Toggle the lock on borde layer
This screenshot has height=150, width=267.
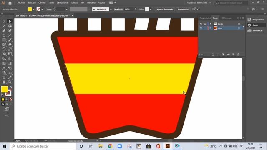(205, 24)
